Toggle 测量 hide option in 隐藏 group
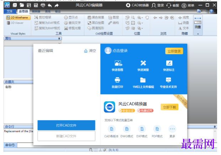Image resolution: width=221 pixels, height=155 pixels. 184,23
